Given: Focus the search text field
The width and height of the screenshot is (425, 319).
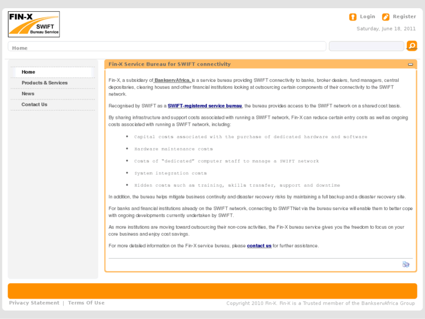Looking at the screenshot, I should [x=367, y=46].
